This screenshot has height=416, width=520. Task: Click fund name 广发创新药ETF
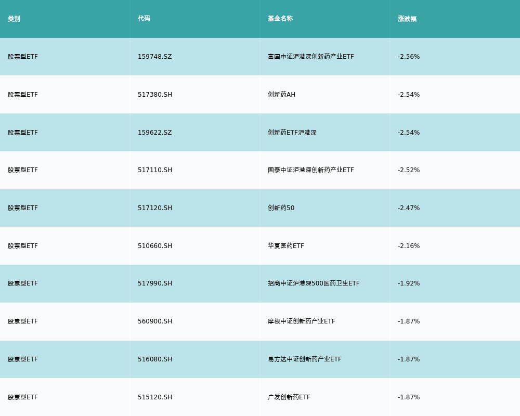pyautogui.click(x=289, y=397)
